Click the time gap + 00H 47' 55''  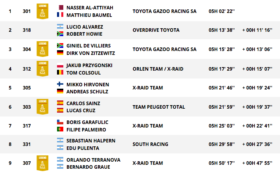(257, 163)
